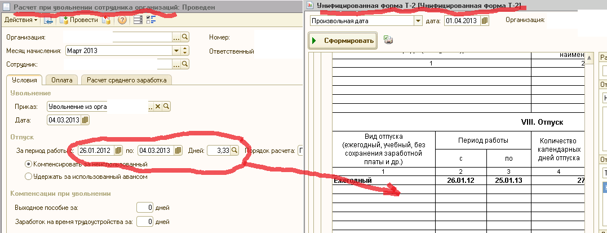Clear the Приказ field with X icon
Viewport: 607px width, 233px height.
[x=158, y=107]
